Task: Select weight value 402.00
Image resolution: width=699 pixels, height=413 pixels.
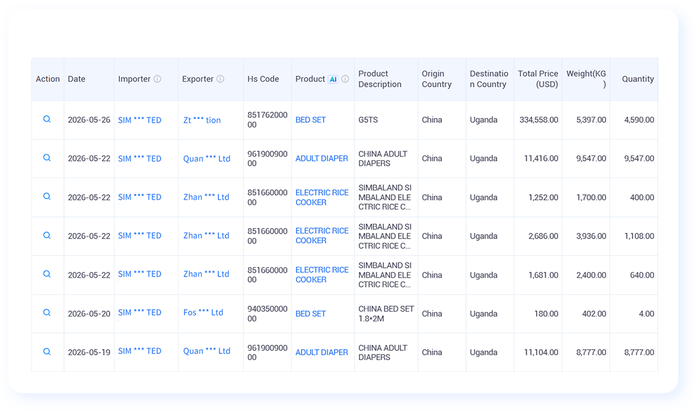Action: [x=594, y=314]
